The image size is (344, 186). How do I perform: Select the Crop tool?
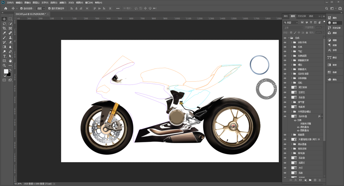coord(4,28)
